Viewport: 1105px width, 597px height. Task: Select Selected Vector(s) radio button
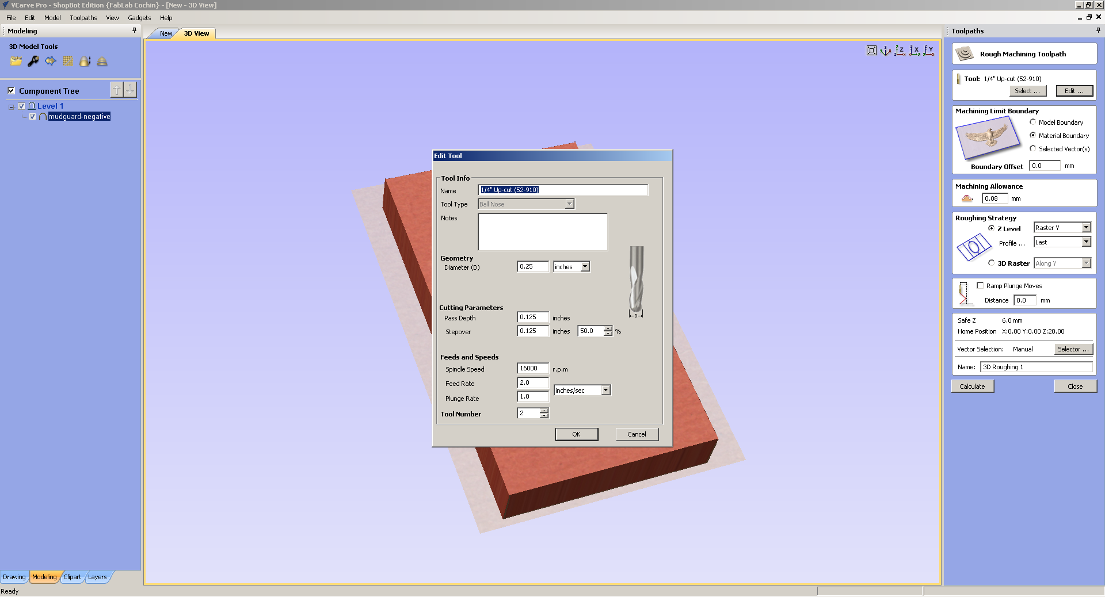tap(1033, 148)
